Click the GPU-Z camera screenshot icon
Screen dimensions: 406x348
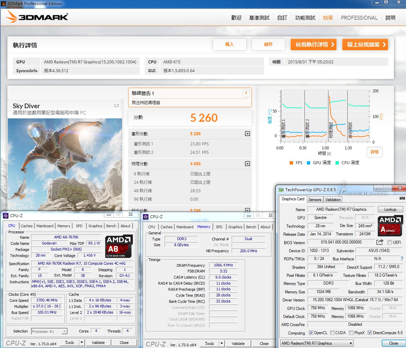(402, 199)
